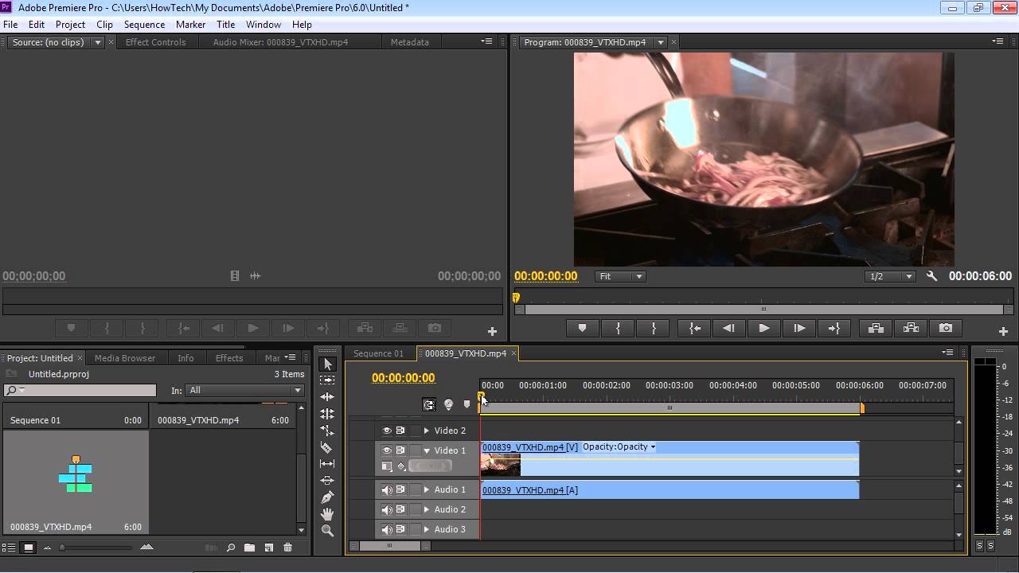Switch to Sequence 01 timeline tab

(378, 353)
